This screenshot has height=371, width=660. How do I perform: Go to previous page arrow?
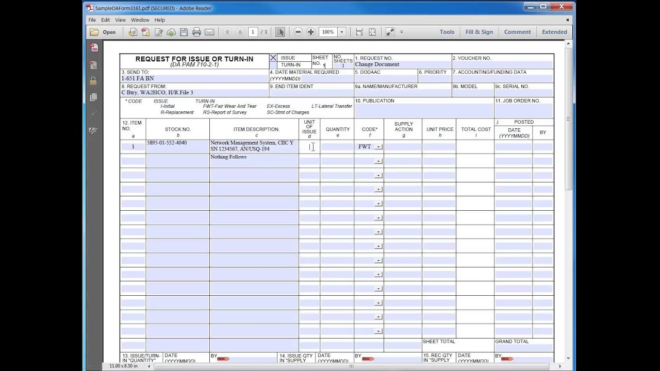coord(227,32)
